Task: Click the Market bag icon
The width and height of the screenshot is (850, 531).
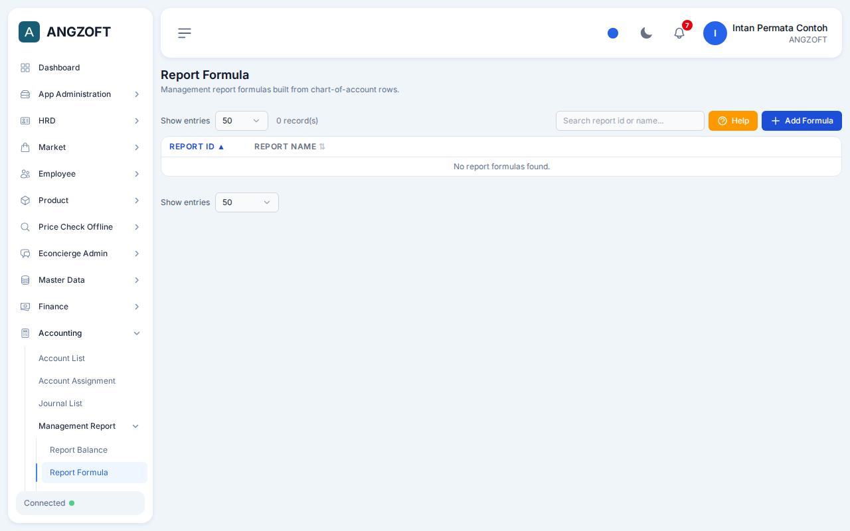Action: tap(25, 147)
